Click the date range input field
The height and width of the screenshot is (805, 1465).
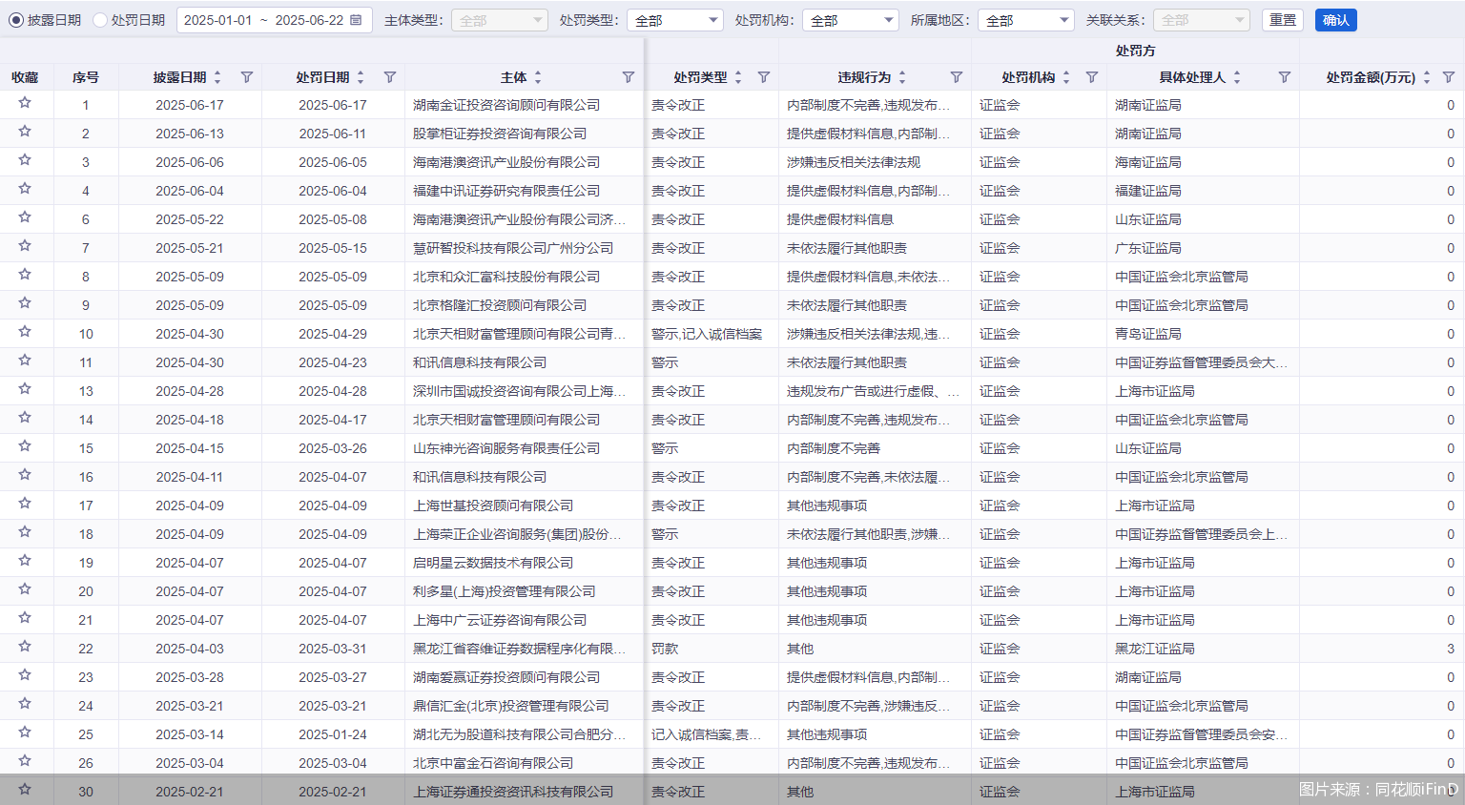click(x=263, y=20)
